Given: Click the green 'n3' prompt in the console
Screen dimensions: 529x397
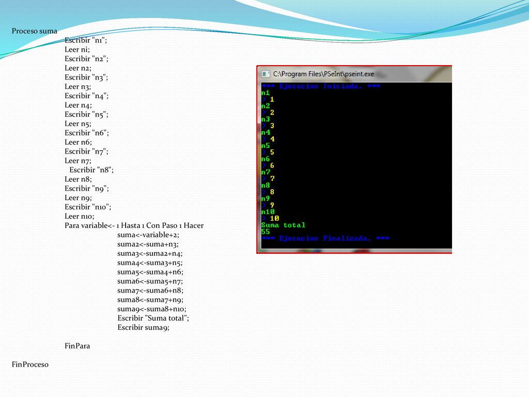Looking at the screenshot, I should 266,119.
